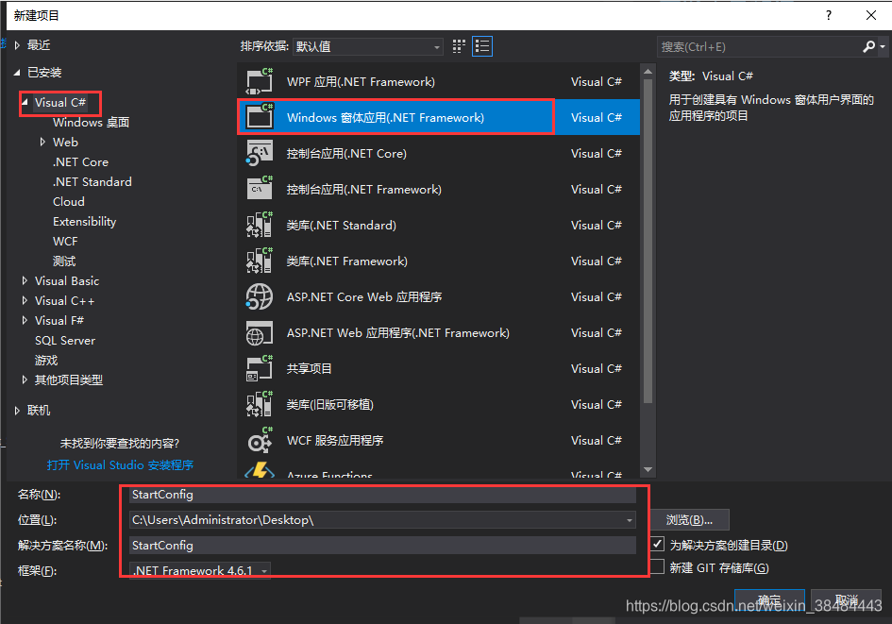Viewport: 892px width, 624px height.
Task: Open the location path dropdown arrow
Action: pos(630,520)
